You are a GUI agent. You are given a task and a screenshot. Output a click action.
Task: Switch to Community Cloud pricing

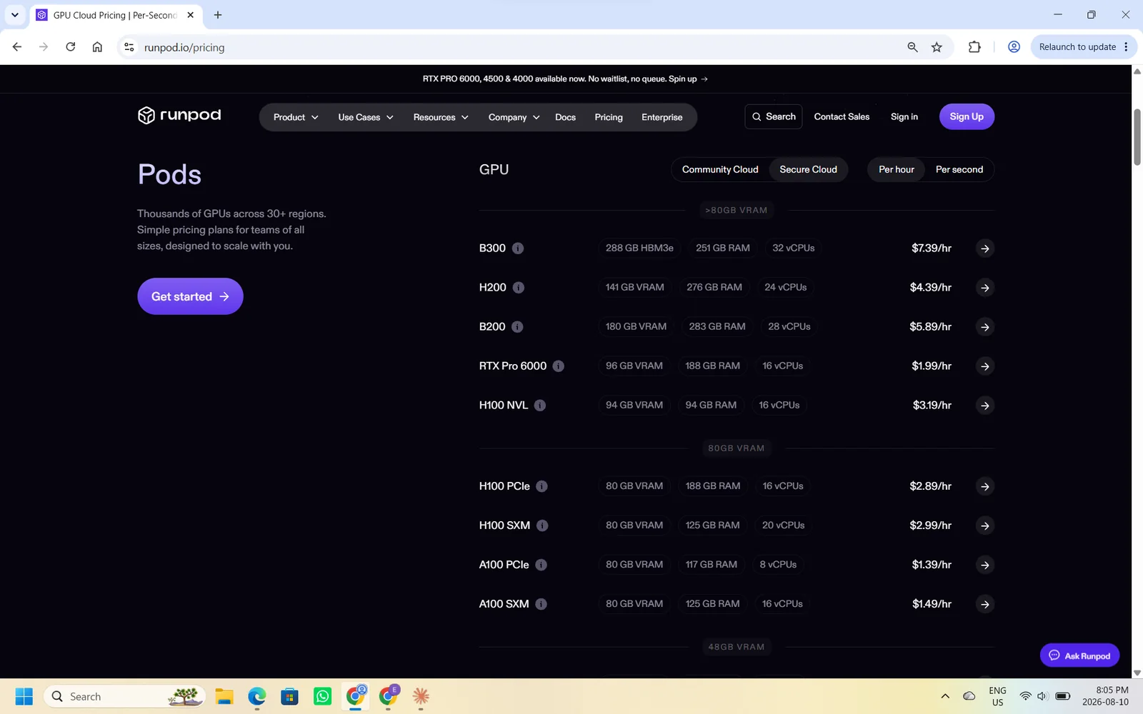720,170
